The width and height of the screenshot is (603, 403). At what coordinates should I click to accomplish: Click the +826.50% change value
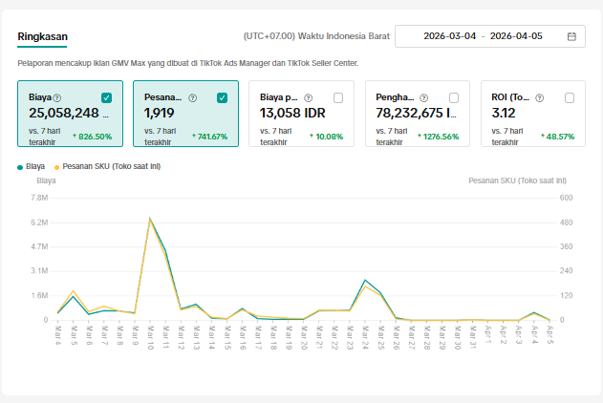coord(93,137)
